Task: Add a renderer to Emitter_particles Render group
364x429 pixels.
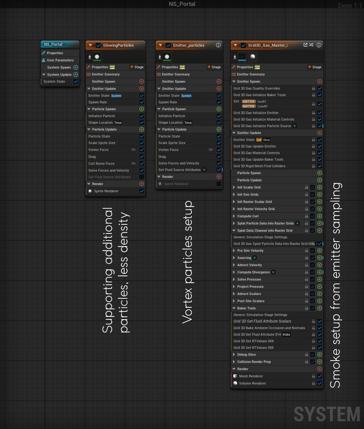Action: click(x=219, y=177)
